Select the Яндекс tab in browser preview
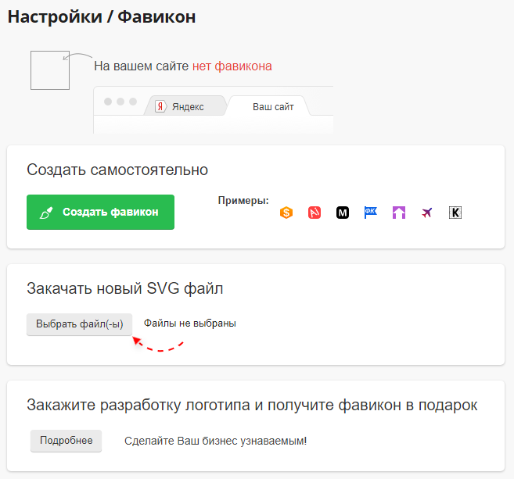The width and height of the screenshot is (514, 479). point(188,107)
